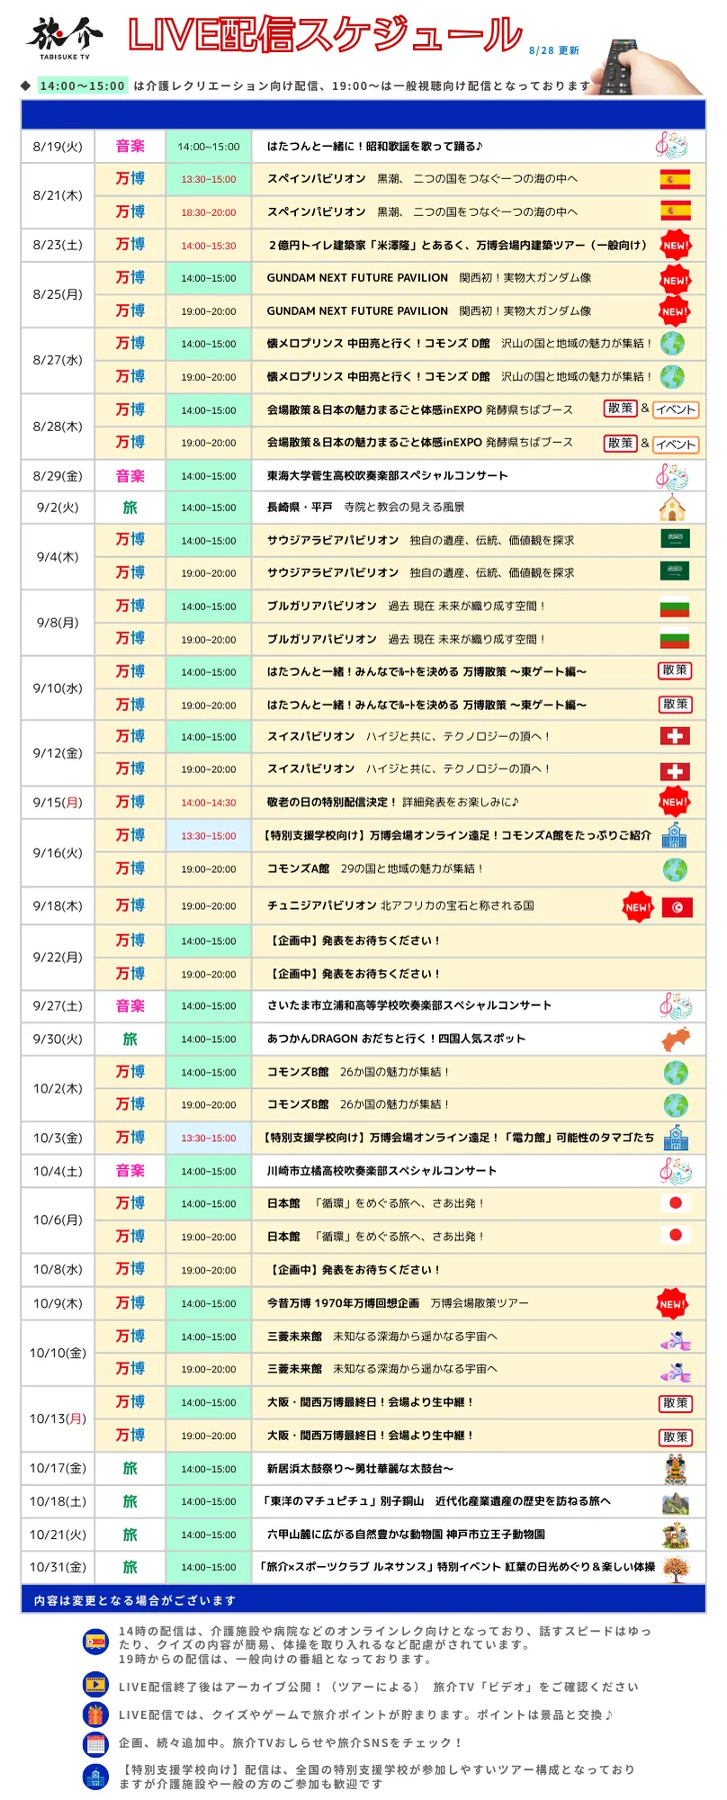Click school building icon on 9/16 row
The height and width of the screenshot is (1800, 727).
coord(674,836)
